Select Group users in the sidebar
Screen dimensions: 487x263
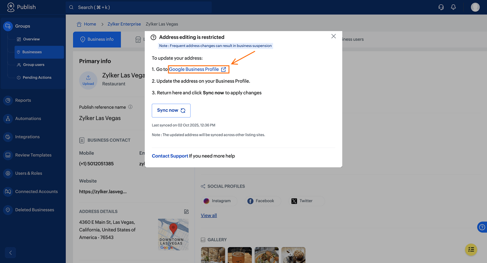[x=34, y=65]
